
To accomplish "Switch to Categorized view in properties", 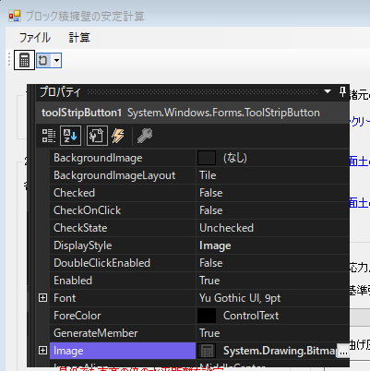I will pyautogui.click(x=49, y=136).
